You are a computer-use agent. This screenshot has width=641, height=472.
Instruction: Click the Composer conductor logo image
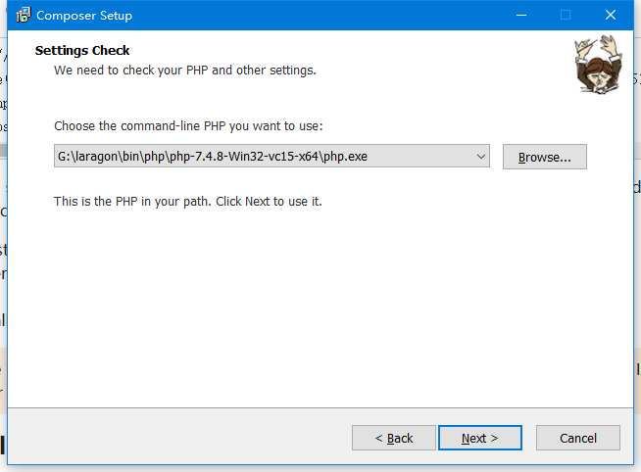[x=599, y=65]
